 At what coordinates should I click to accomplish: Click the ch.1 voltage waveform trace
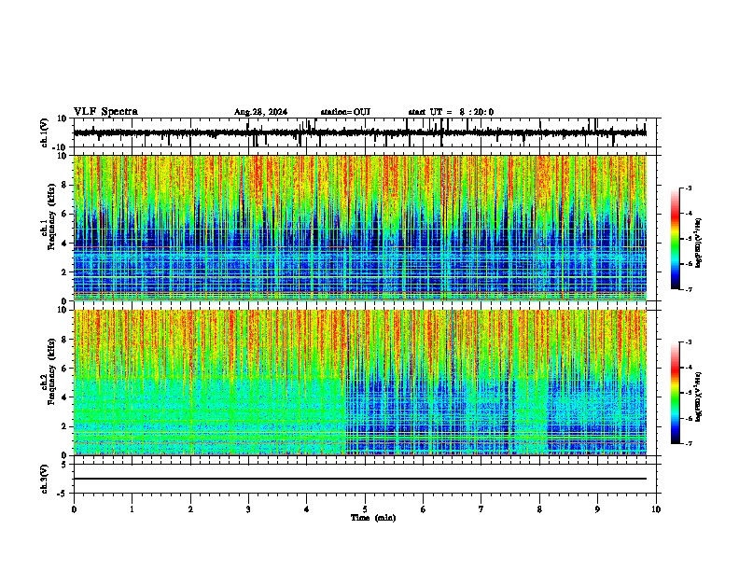click(360, 132)
